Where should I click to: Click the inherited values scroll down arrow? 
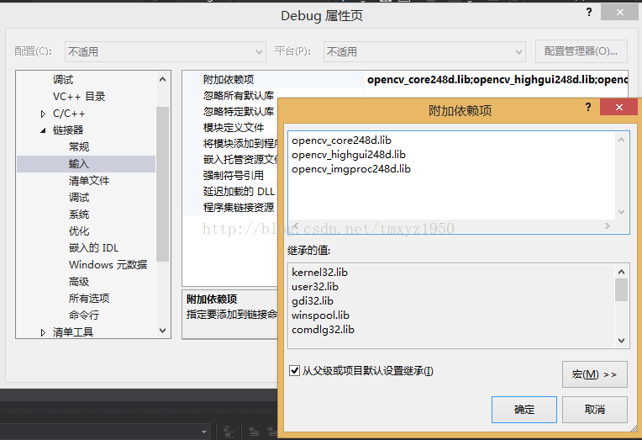pos(621,341)
